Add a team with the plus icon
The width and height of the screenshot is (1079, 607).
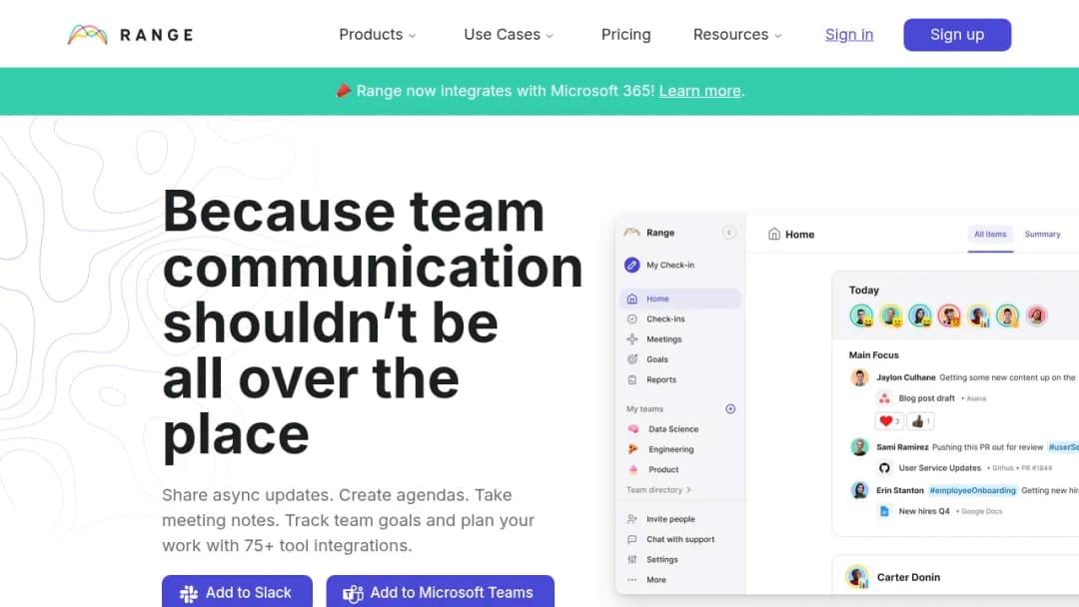tap(730, 409)
